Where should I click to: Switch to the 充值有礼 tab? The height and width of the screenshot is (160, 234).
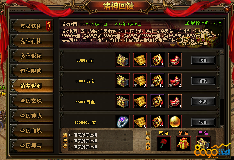[31, 41]
